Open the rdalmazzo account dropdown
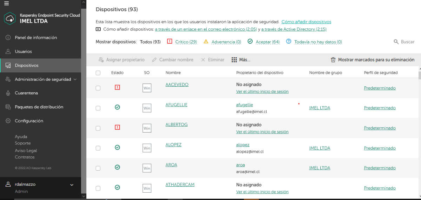This screenshot has height=200, width=421. (72, 185)
